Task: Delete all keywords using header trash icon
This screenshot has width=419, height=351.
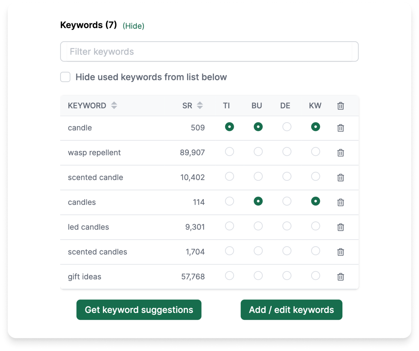Action: coord(341,106)
